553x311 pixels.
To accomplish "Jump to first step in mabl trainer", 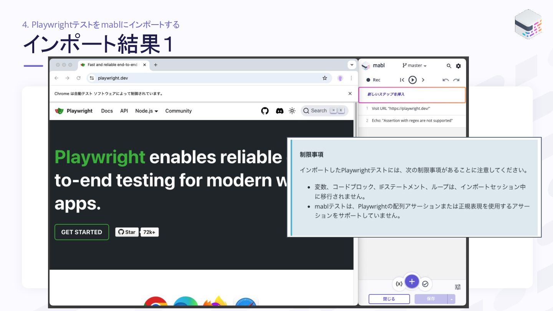I will click(x=402, y=80).
